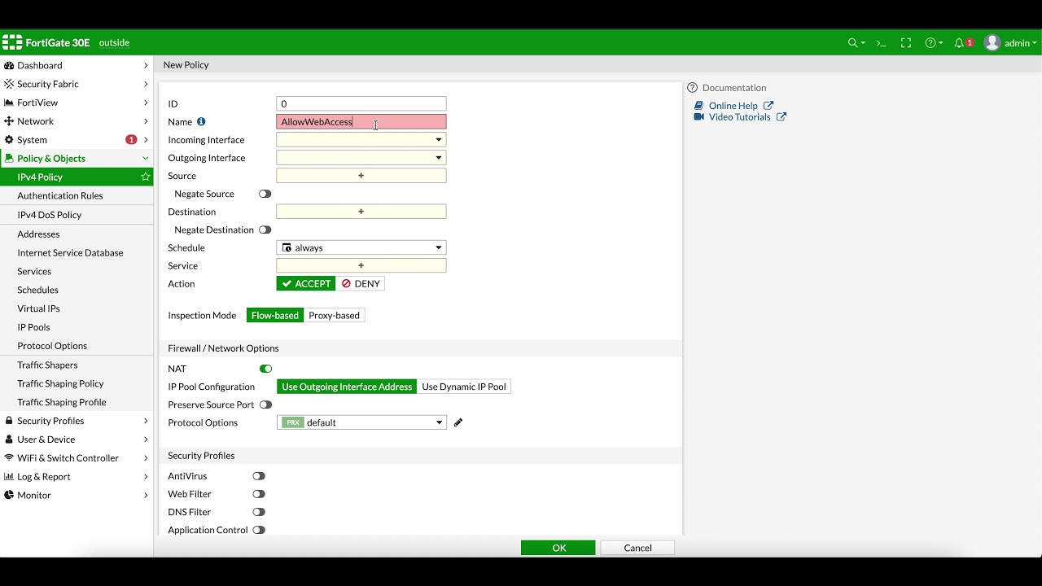Click the ID input field

(361, 103)
